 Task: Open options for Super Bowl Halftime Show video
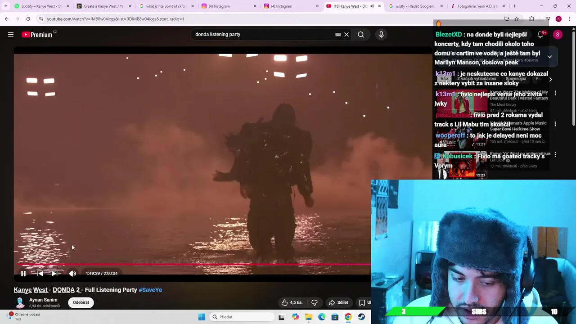pos(555,124)
